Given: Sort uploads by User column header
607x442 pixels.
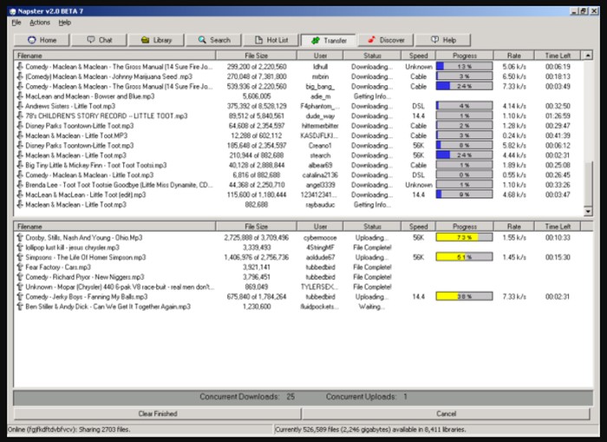Looking at the screenshot, I should 320,227.
